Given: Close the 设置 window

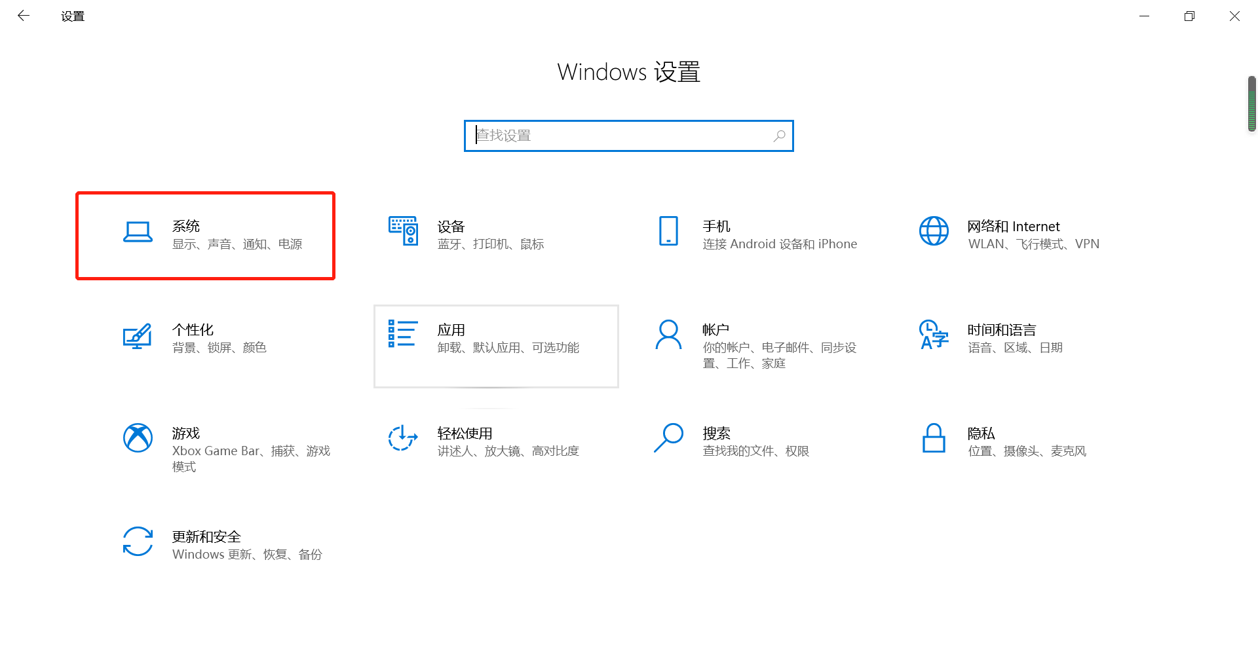Looking at the screenshot, I should pyautogui.click(x=1234, y=16).
